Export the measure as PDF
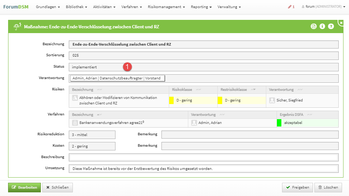The image size is (349, 196). 314,26
